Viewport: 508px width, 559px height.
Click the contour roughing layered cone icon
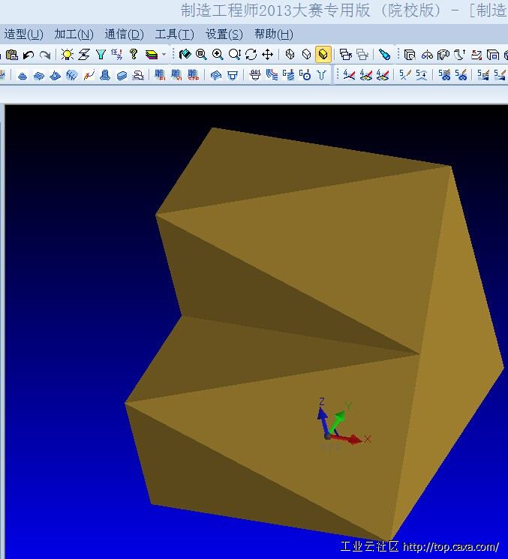click(x=23, y=75)
